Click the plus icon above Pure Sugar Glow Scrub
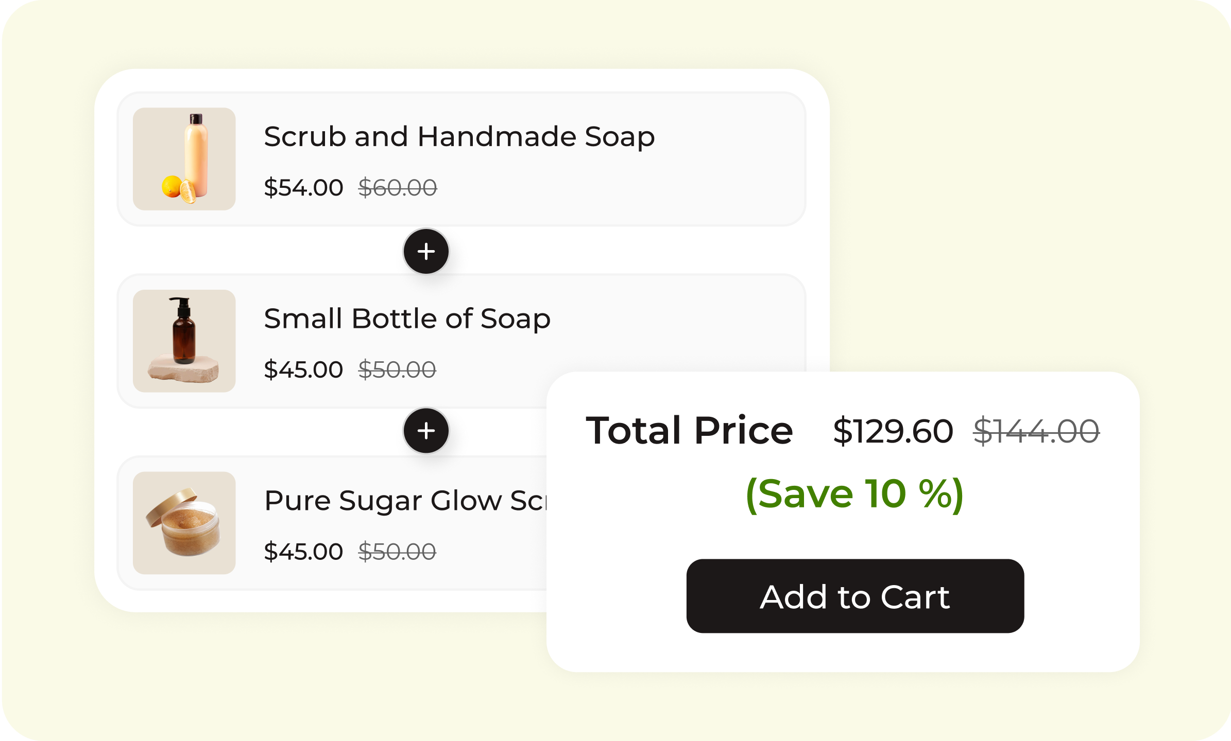This screenshot has height=741, width=1231. [x=426, y=431]
